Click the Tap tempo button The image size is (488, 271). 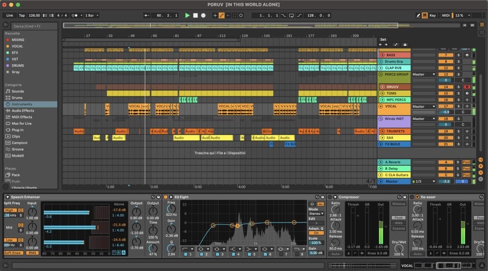(22, 15)
